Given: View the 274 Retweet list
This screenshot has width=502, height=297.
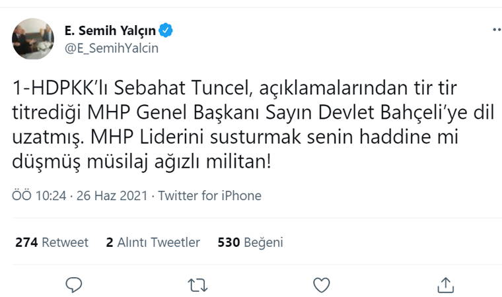Looking at the screenshot, I should (x=52, y=242).
